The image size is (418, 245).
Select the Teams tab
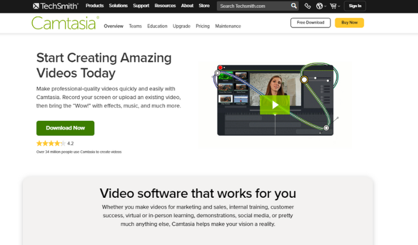click(135, 26)
